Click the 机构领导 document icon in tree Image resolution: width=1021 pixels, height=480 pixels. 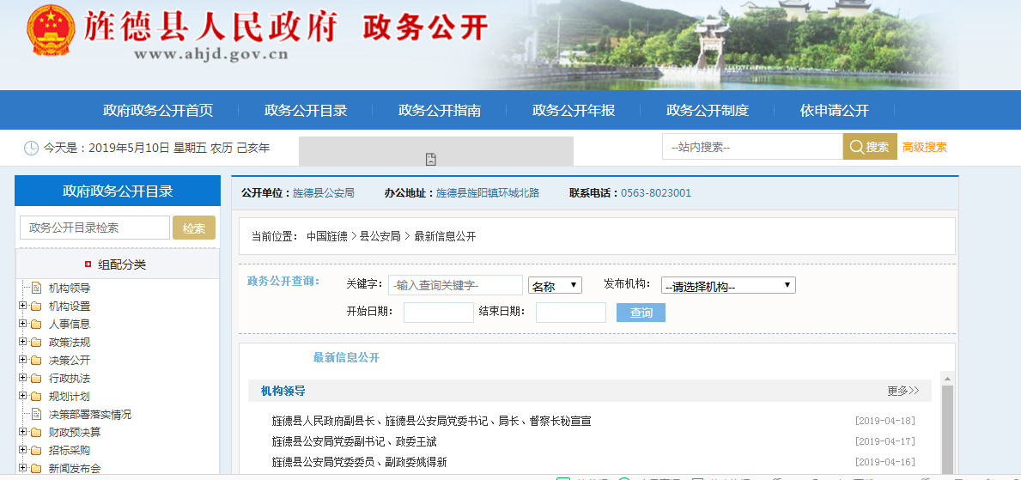click(x=36, y=289)
